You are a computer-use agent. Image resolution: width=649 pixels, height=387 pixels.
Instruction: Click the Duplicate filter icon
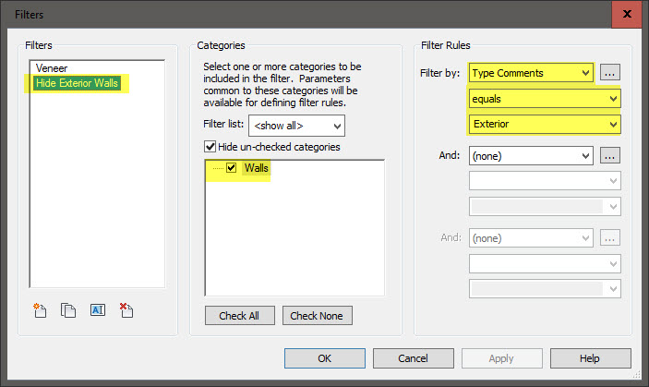click(x=68, y=310)
